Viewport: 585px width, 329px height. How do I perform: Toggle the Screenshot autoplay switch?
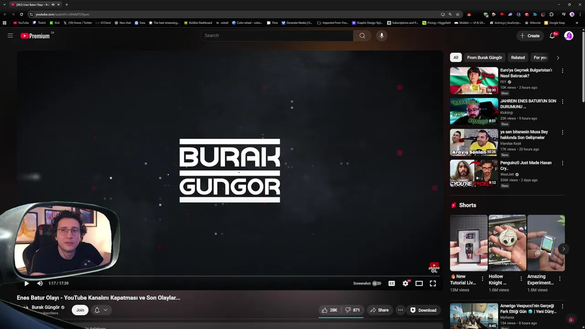point(377,283)
